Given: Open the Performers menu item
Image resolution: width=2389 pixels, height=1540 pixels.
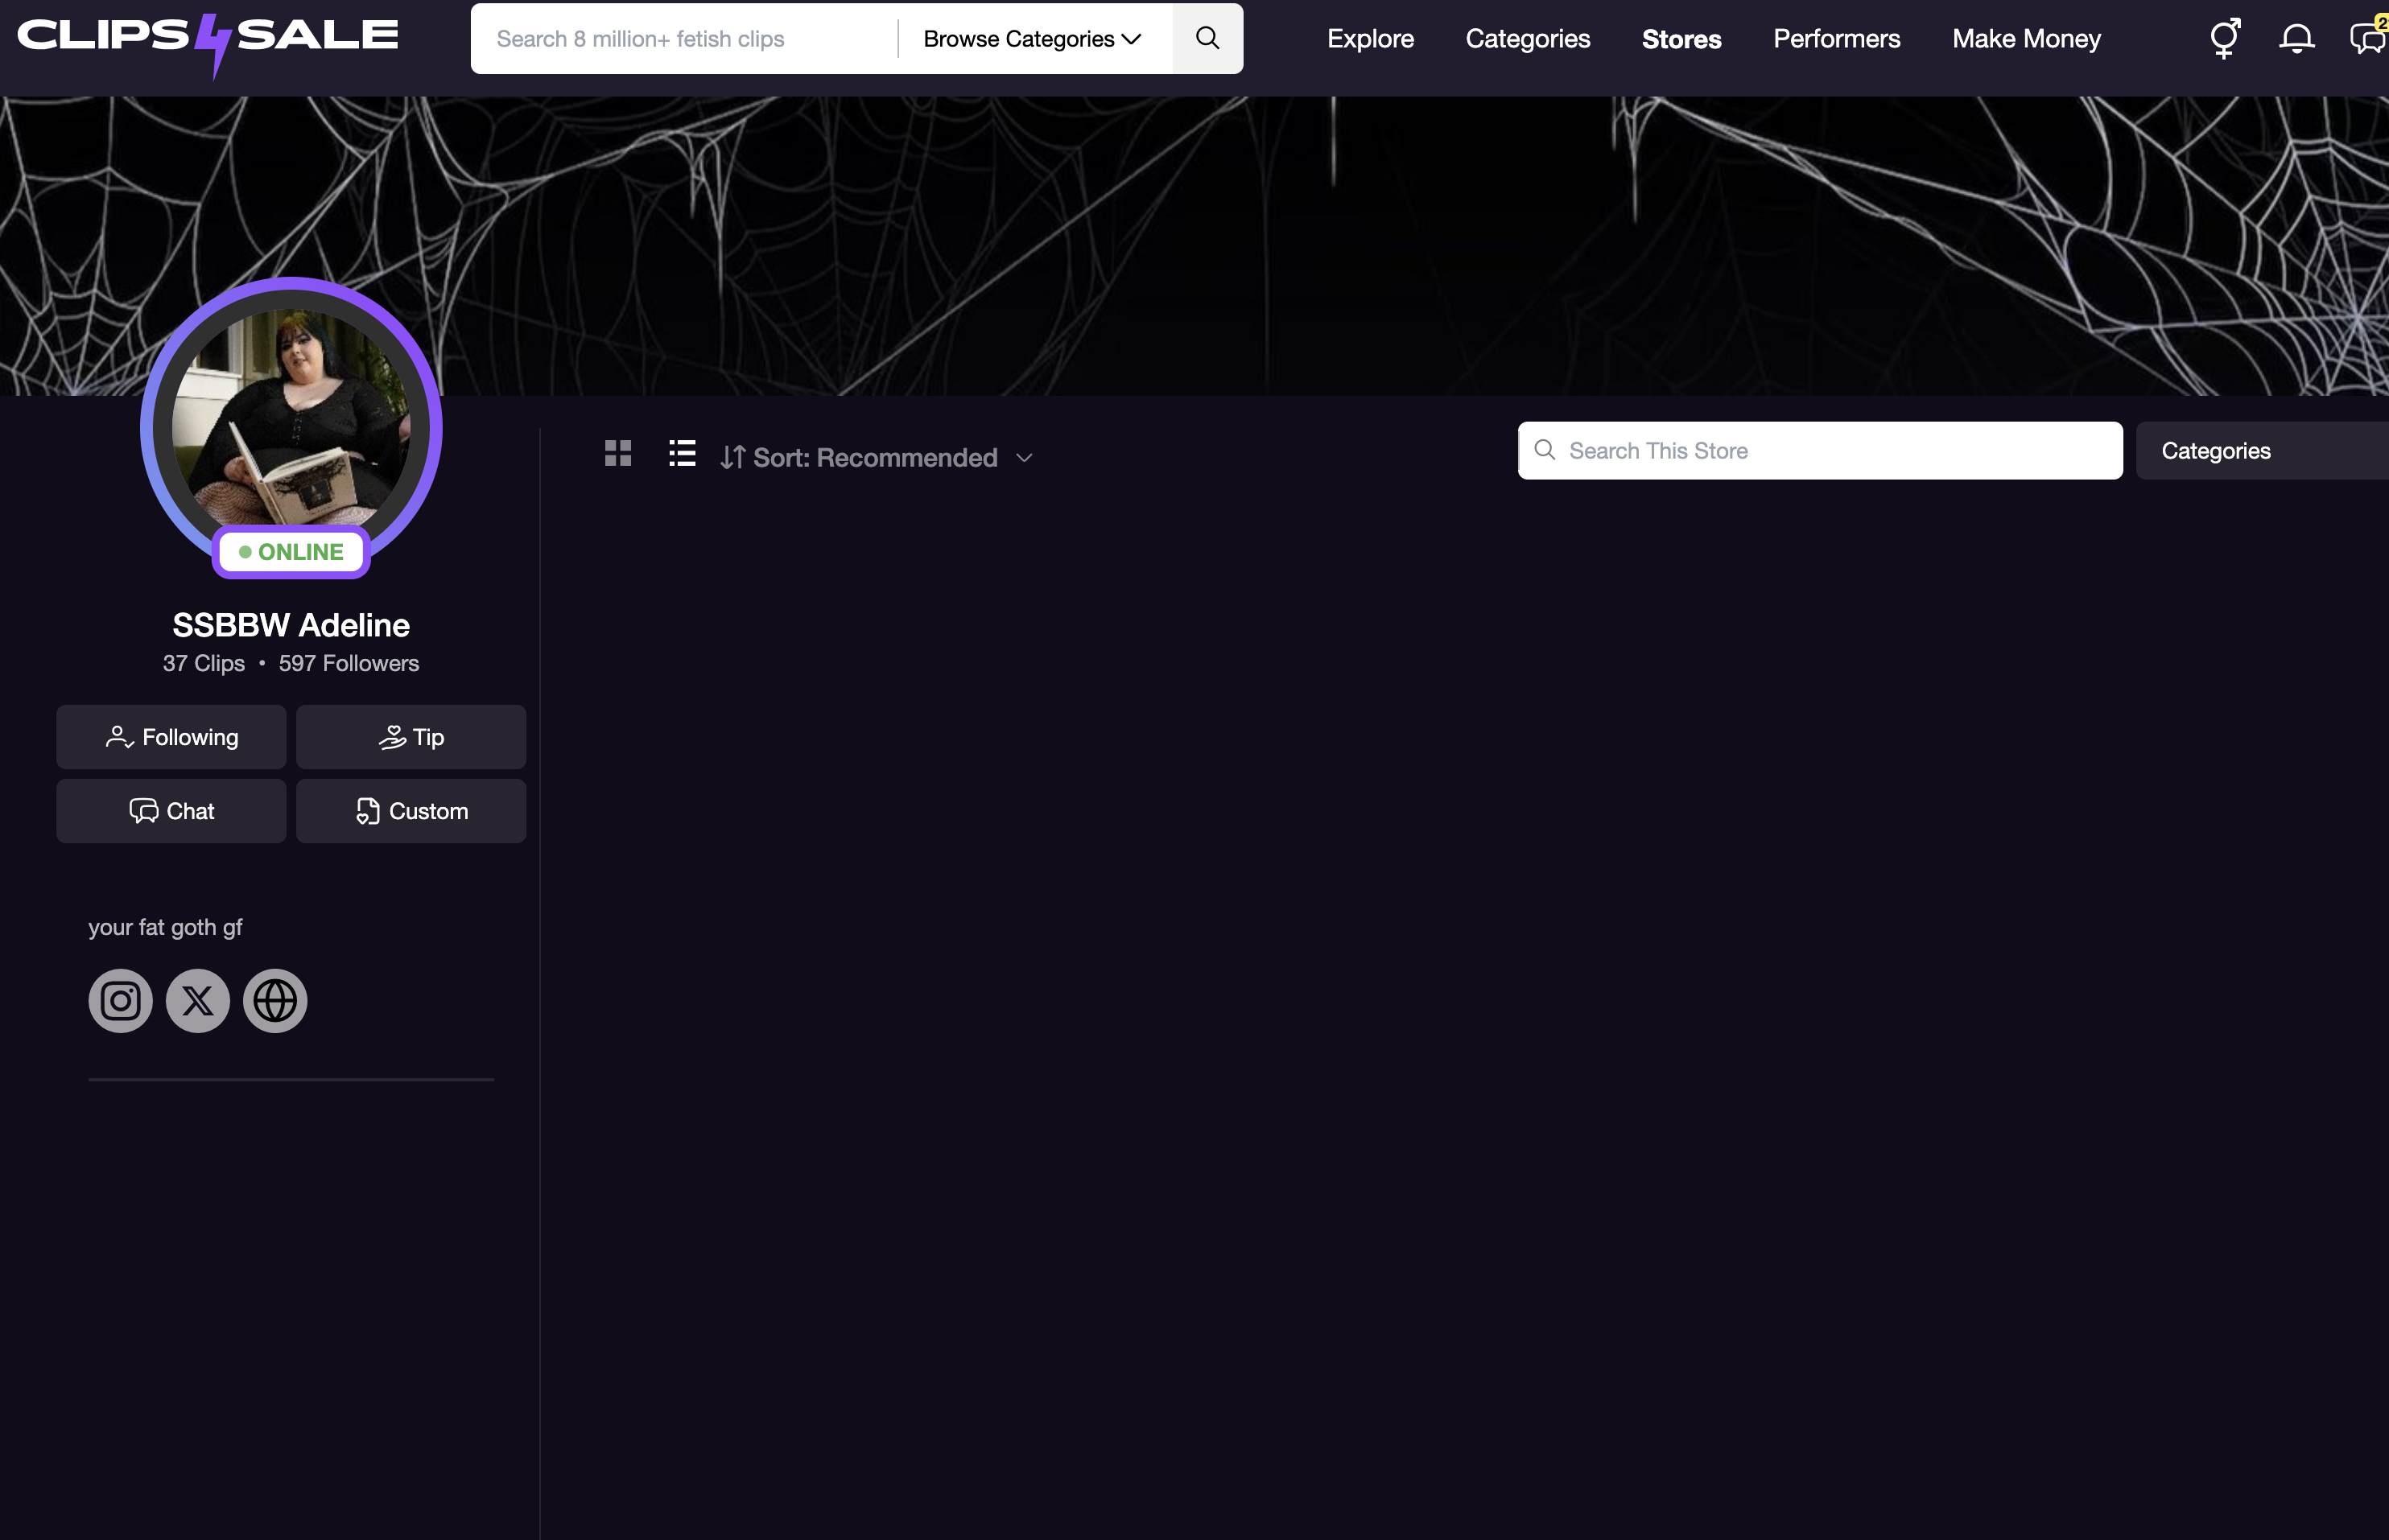Looking at the screenshot, I should (x=1836, y=39).
